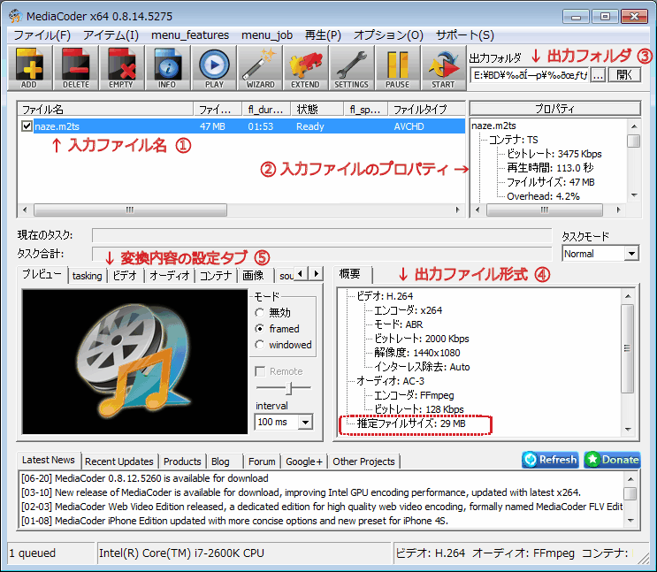Open SETTINGS wrench icon

click(x=351, y=67)
